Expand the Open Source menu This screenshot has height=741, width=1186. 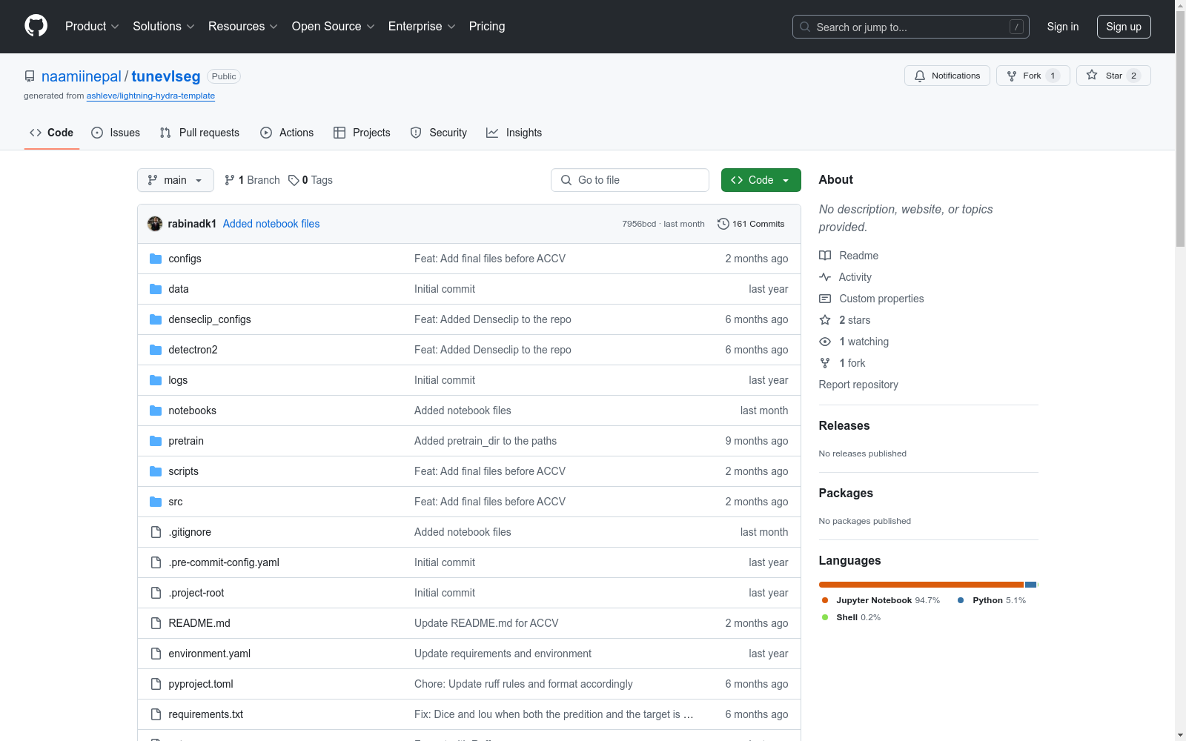(334, 27)
